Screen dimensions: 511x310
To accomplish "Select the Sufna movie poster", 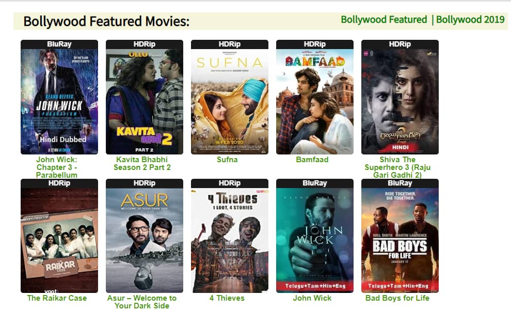I will 230,97.
